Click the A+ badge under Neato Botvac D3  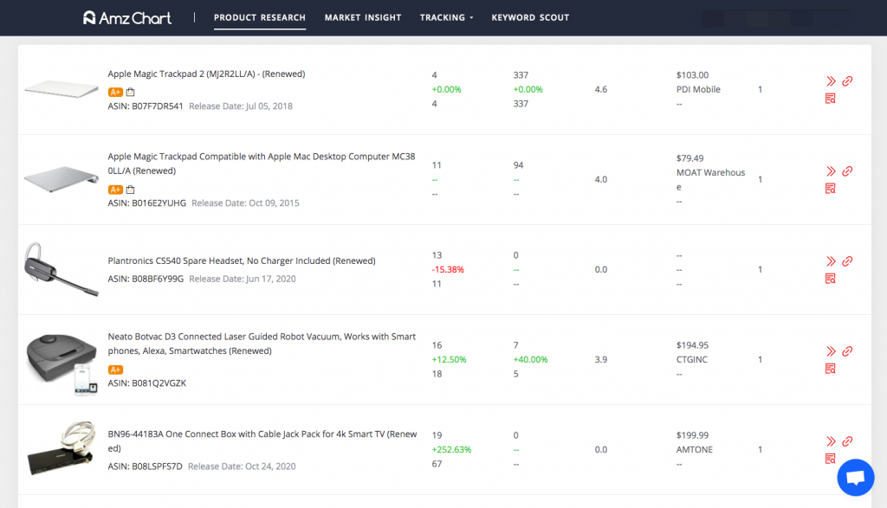click(115, 370)
